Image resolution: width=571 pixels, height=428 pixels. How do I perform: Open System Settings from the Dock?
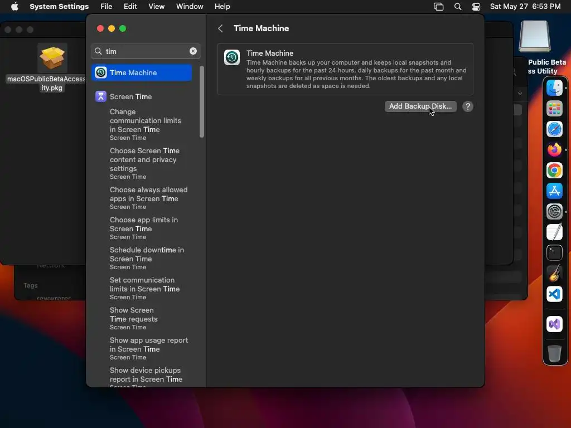(x=554, y=211)
